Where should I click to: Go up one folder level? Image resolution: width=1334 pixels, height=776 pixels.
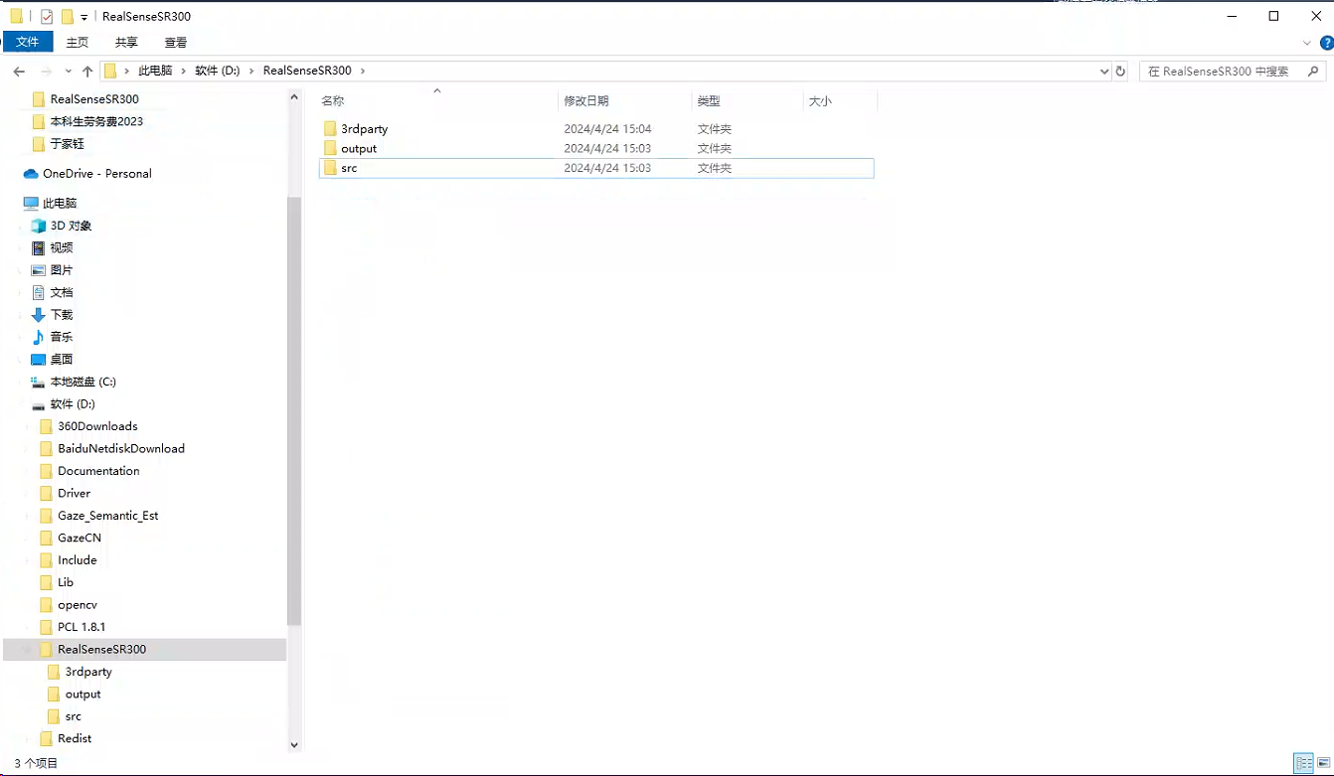click(87, 72)
